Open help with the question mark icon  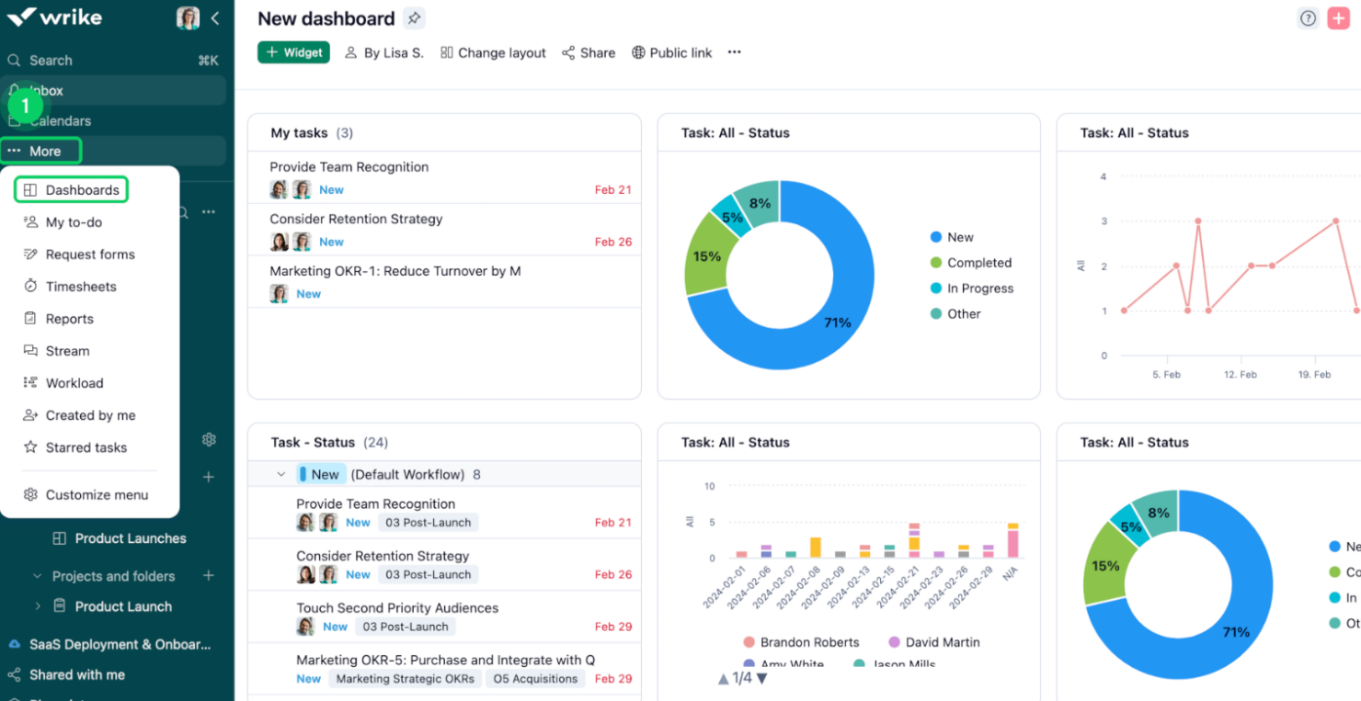point(1308,17)
